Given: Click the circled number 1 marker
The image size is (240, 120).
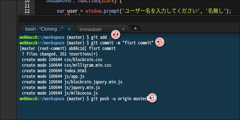Looking at the screenshot, I should pyautogui.click(x=116, y=35).
